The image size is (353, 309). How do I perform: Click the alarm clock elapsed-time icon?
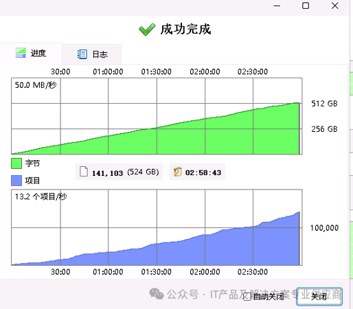(x=178, y=172)
